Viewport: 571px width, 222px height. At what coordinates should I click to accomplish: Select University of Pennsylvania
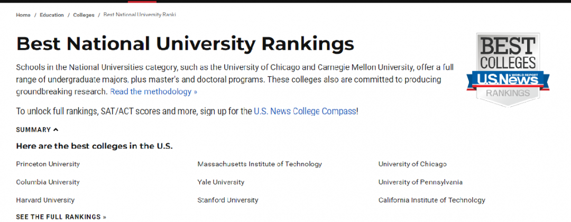(420, 182)
